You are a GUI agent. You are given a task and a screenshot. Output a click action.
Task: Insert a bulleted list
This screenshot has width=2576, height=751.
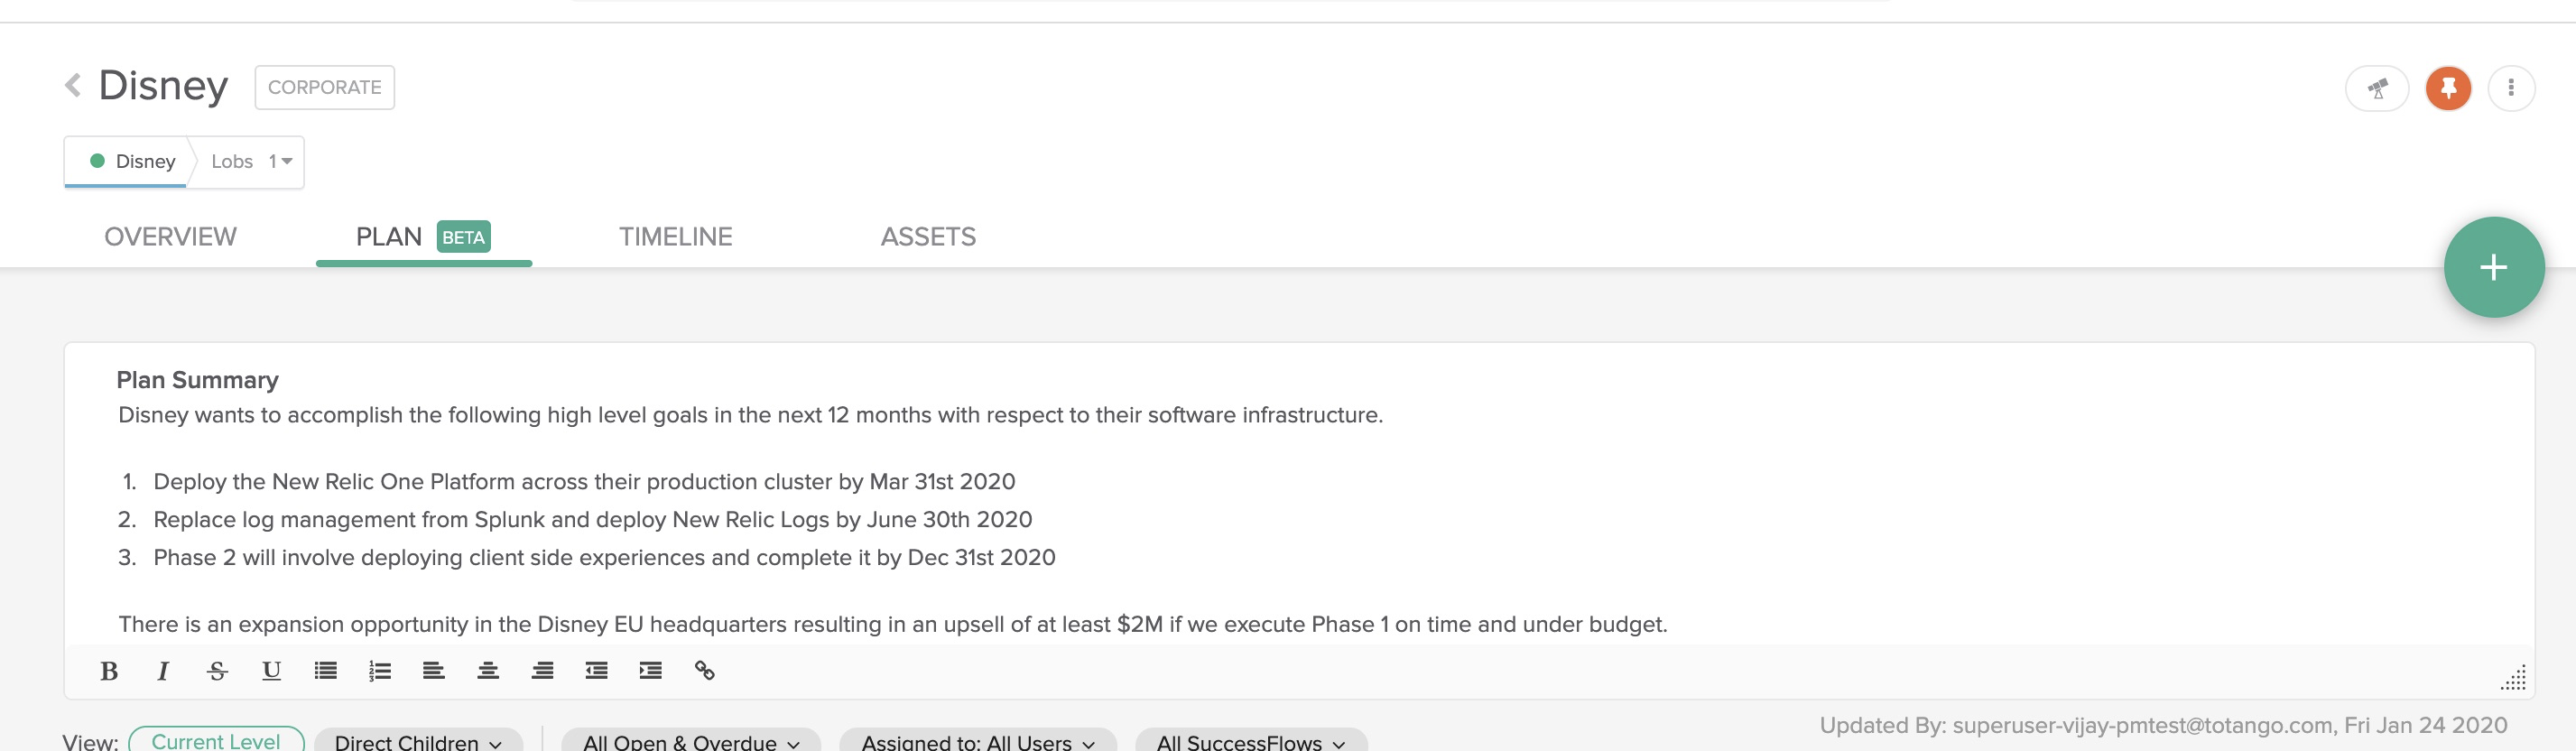point(325,671)
